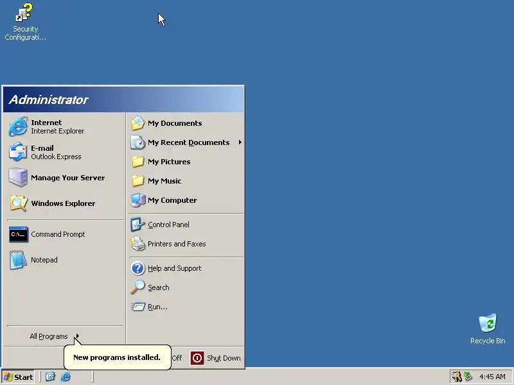Open My Pictures folder
The width and height of the screenshot is (514, 385).
(186, 162)
